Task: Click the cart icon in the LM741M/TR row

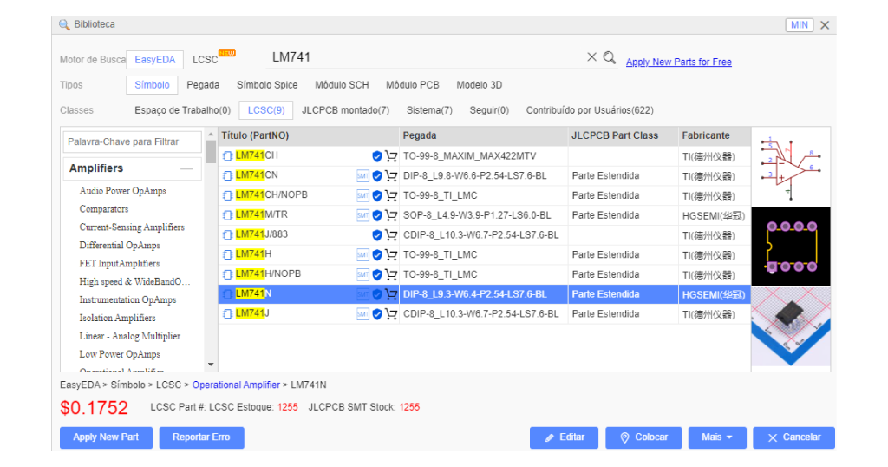Action: 391,215
